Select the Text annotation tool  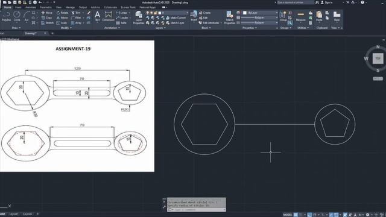click(x=98, y=16)
